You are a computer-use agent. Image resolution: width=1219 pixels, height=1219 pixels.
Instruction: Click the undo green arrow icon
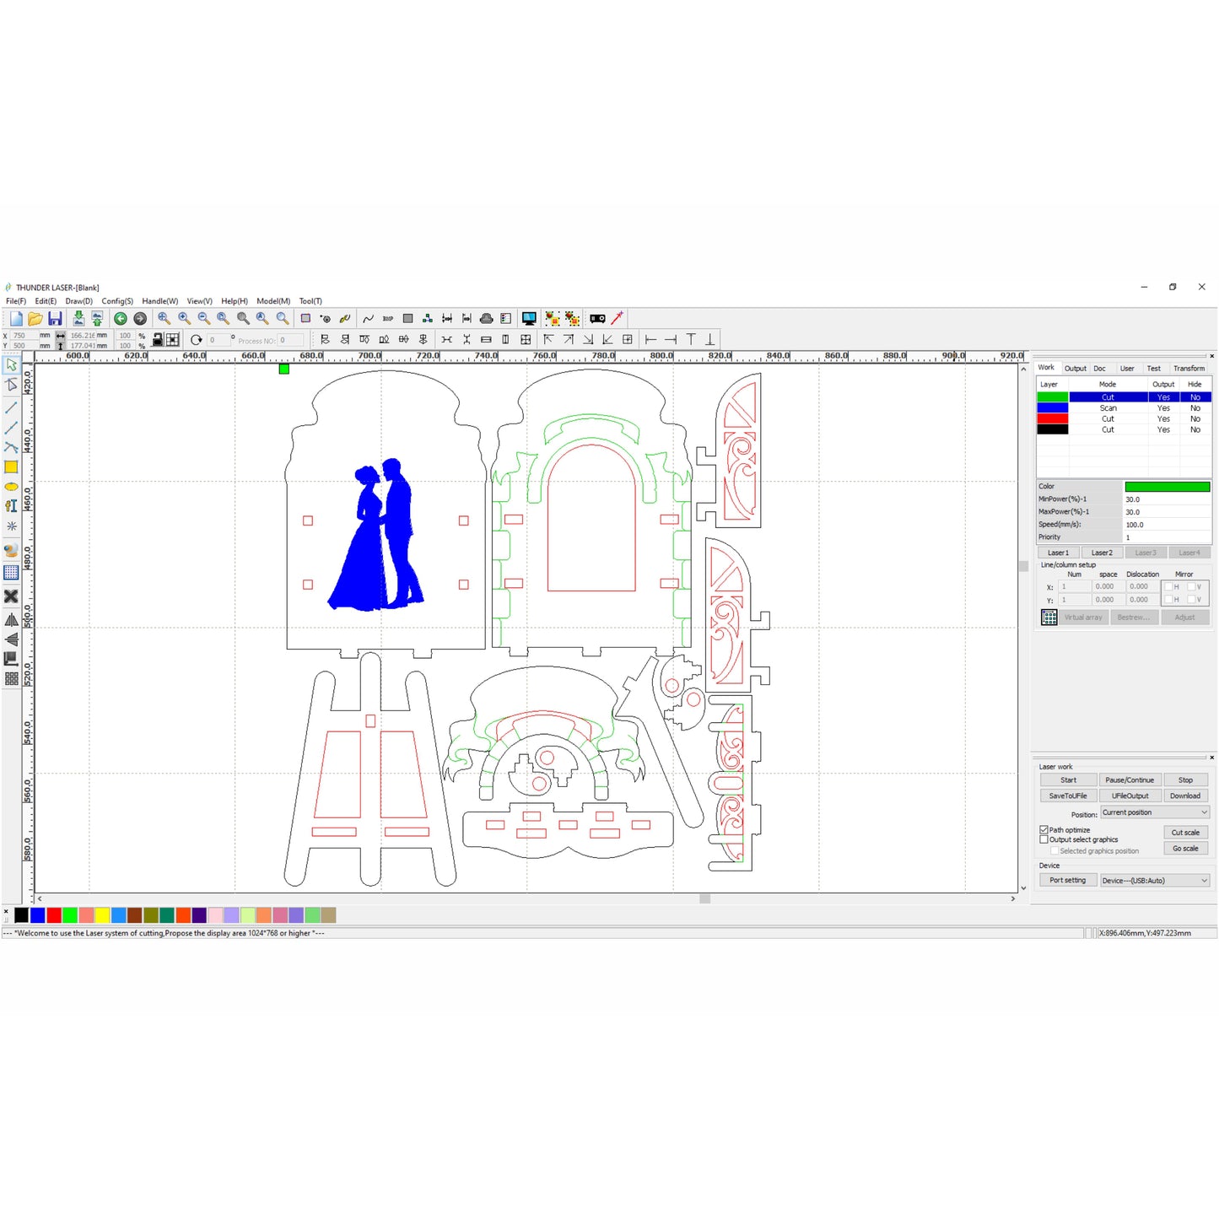[121, 319]
